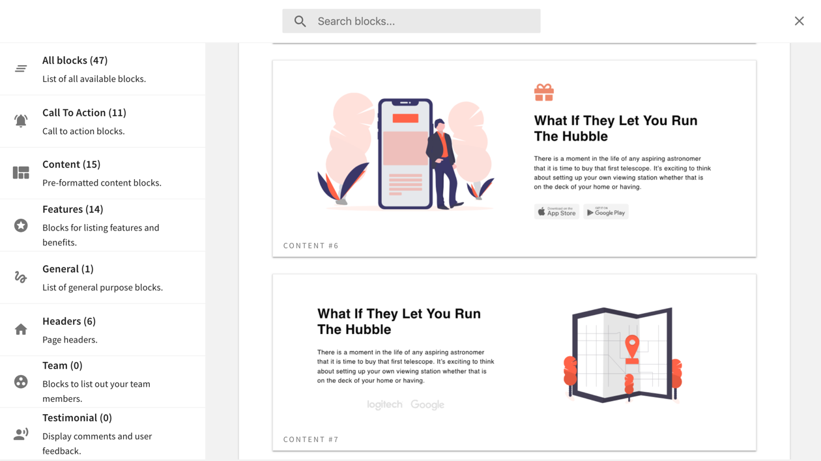Click the magnifier icon in the search bar
Image resolution: width=821 pixels, height=461 pixels.
pos(299,21)
